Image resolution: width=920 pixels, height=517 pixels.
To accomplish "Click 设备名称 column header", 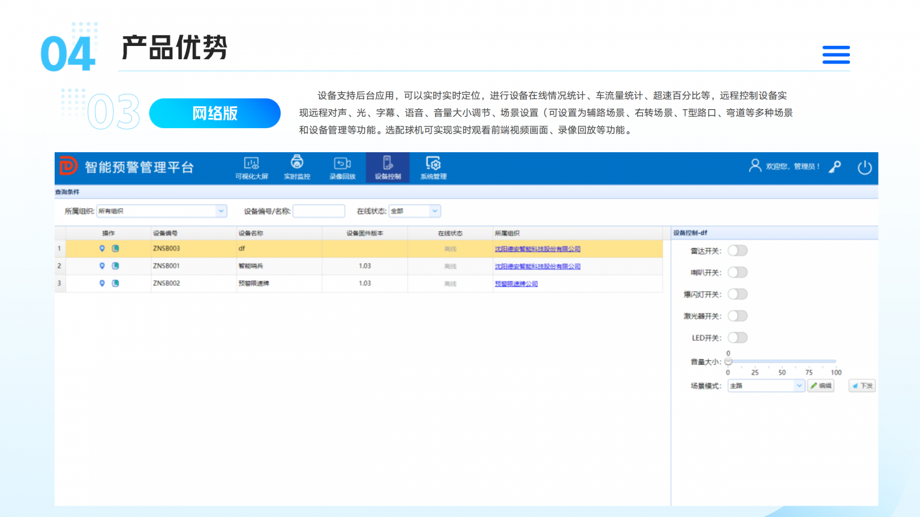I will click(279, 233).
